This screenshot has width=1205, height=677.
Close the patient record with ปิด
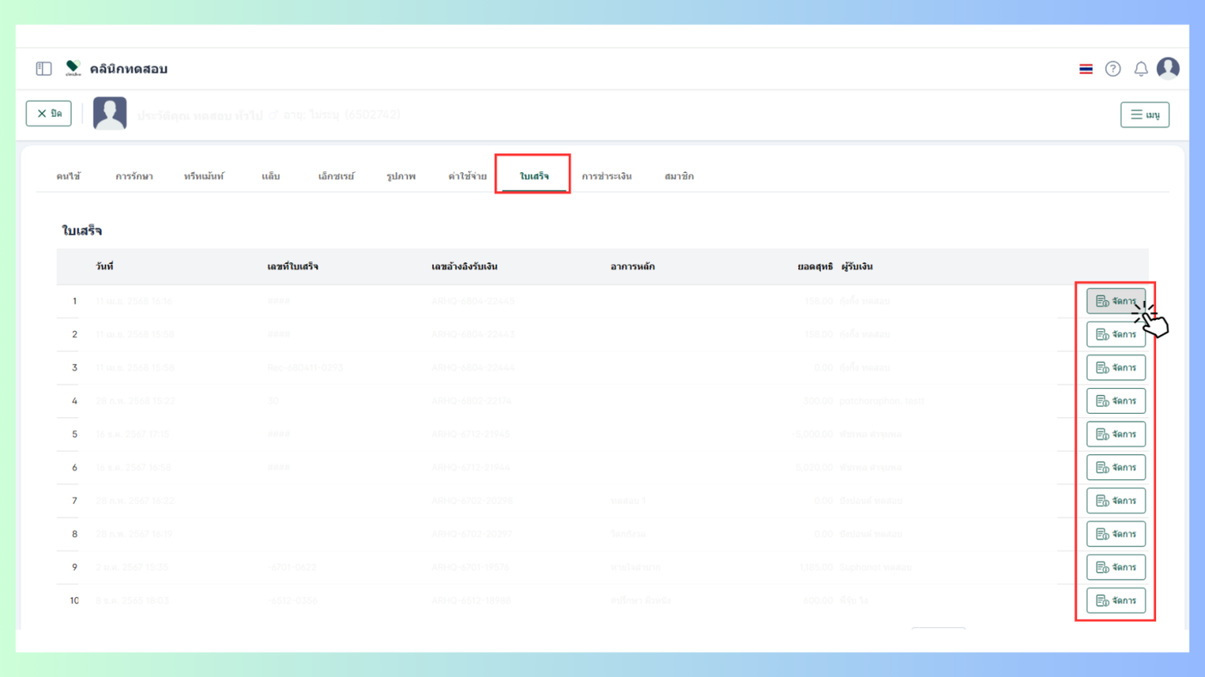[x=49, y=114]
